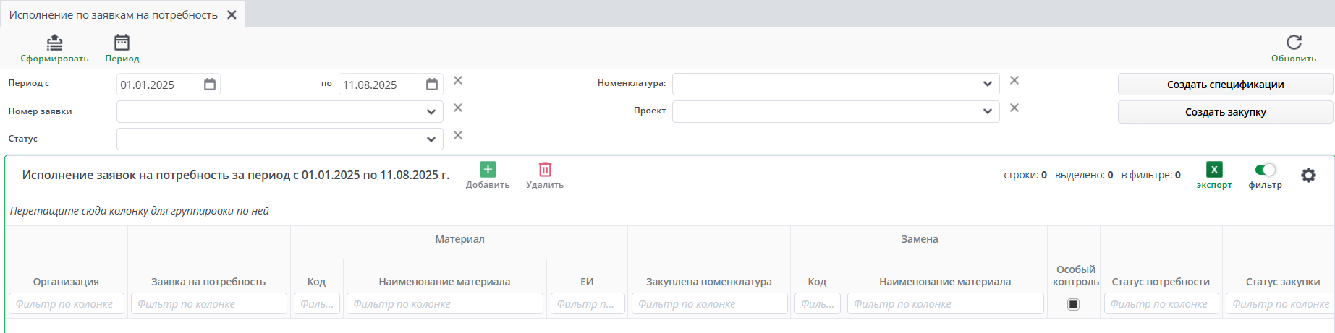This screenshot has width=1335, height=333.
Task: Toggle the фильтр switch off
Action: [x=1265, y=170]
